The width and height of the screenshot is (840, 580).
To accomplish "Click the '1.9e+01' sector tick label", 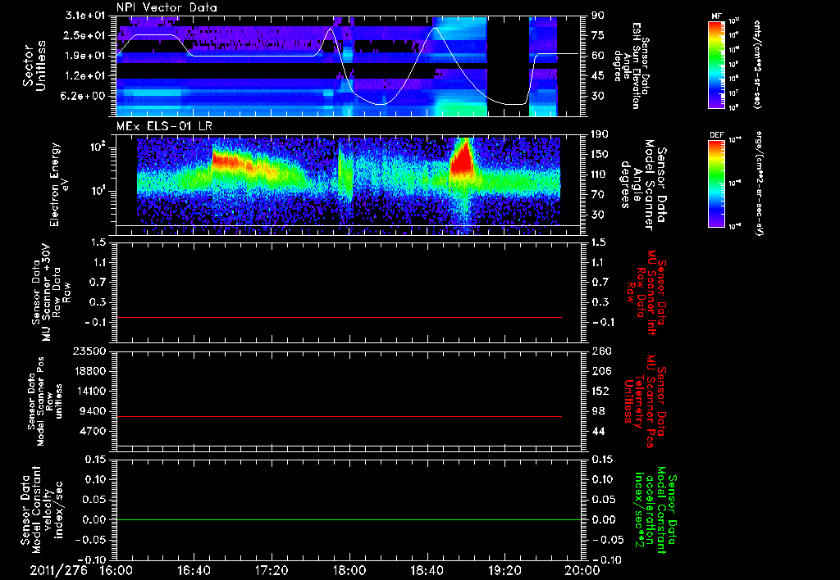I will coord(84,56).
